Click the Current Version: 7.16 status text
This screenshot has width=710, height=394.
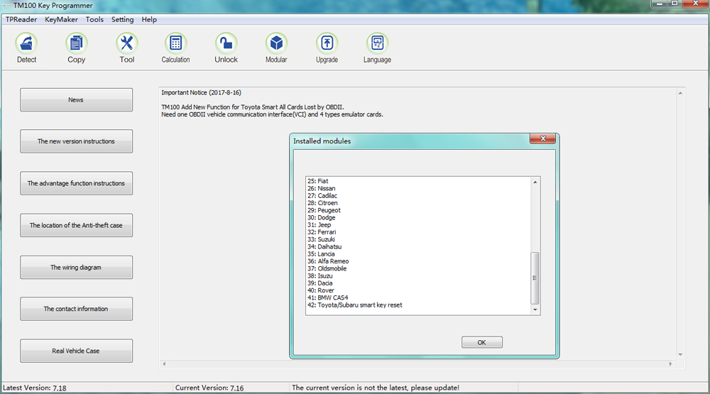click(x=209, y=388)
